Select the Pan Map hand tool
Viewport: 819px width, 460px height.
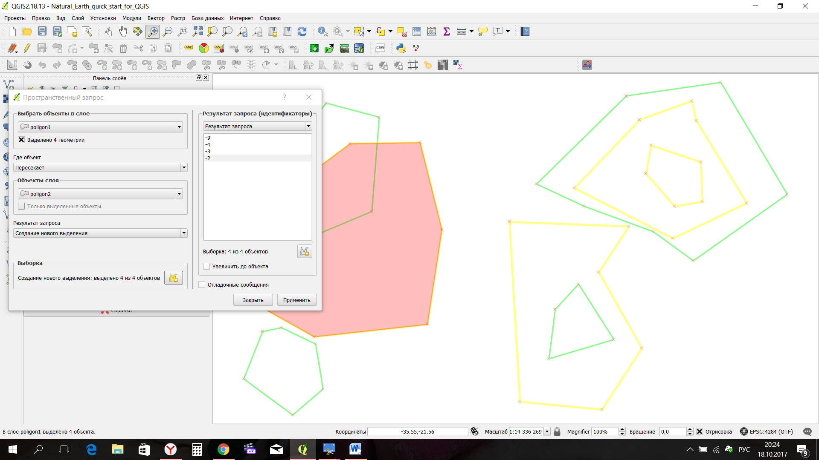point(123,31)
